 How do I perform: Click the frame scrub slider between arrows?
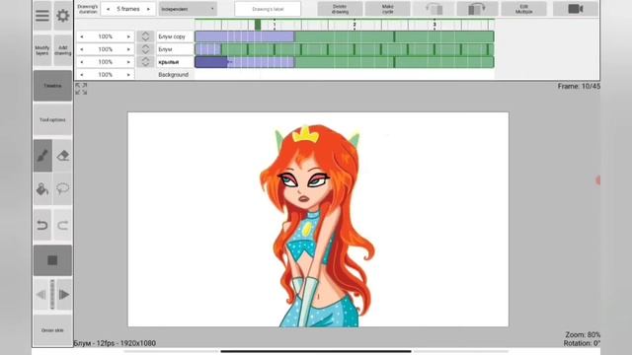click(x=52, y=295)
